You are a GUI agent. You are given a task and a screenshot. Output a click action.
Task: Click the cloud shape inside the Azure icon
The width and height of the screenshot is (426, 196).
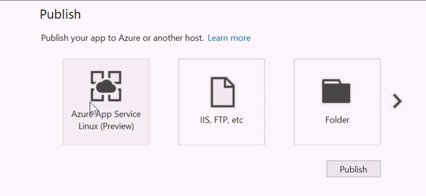point(106,87)
